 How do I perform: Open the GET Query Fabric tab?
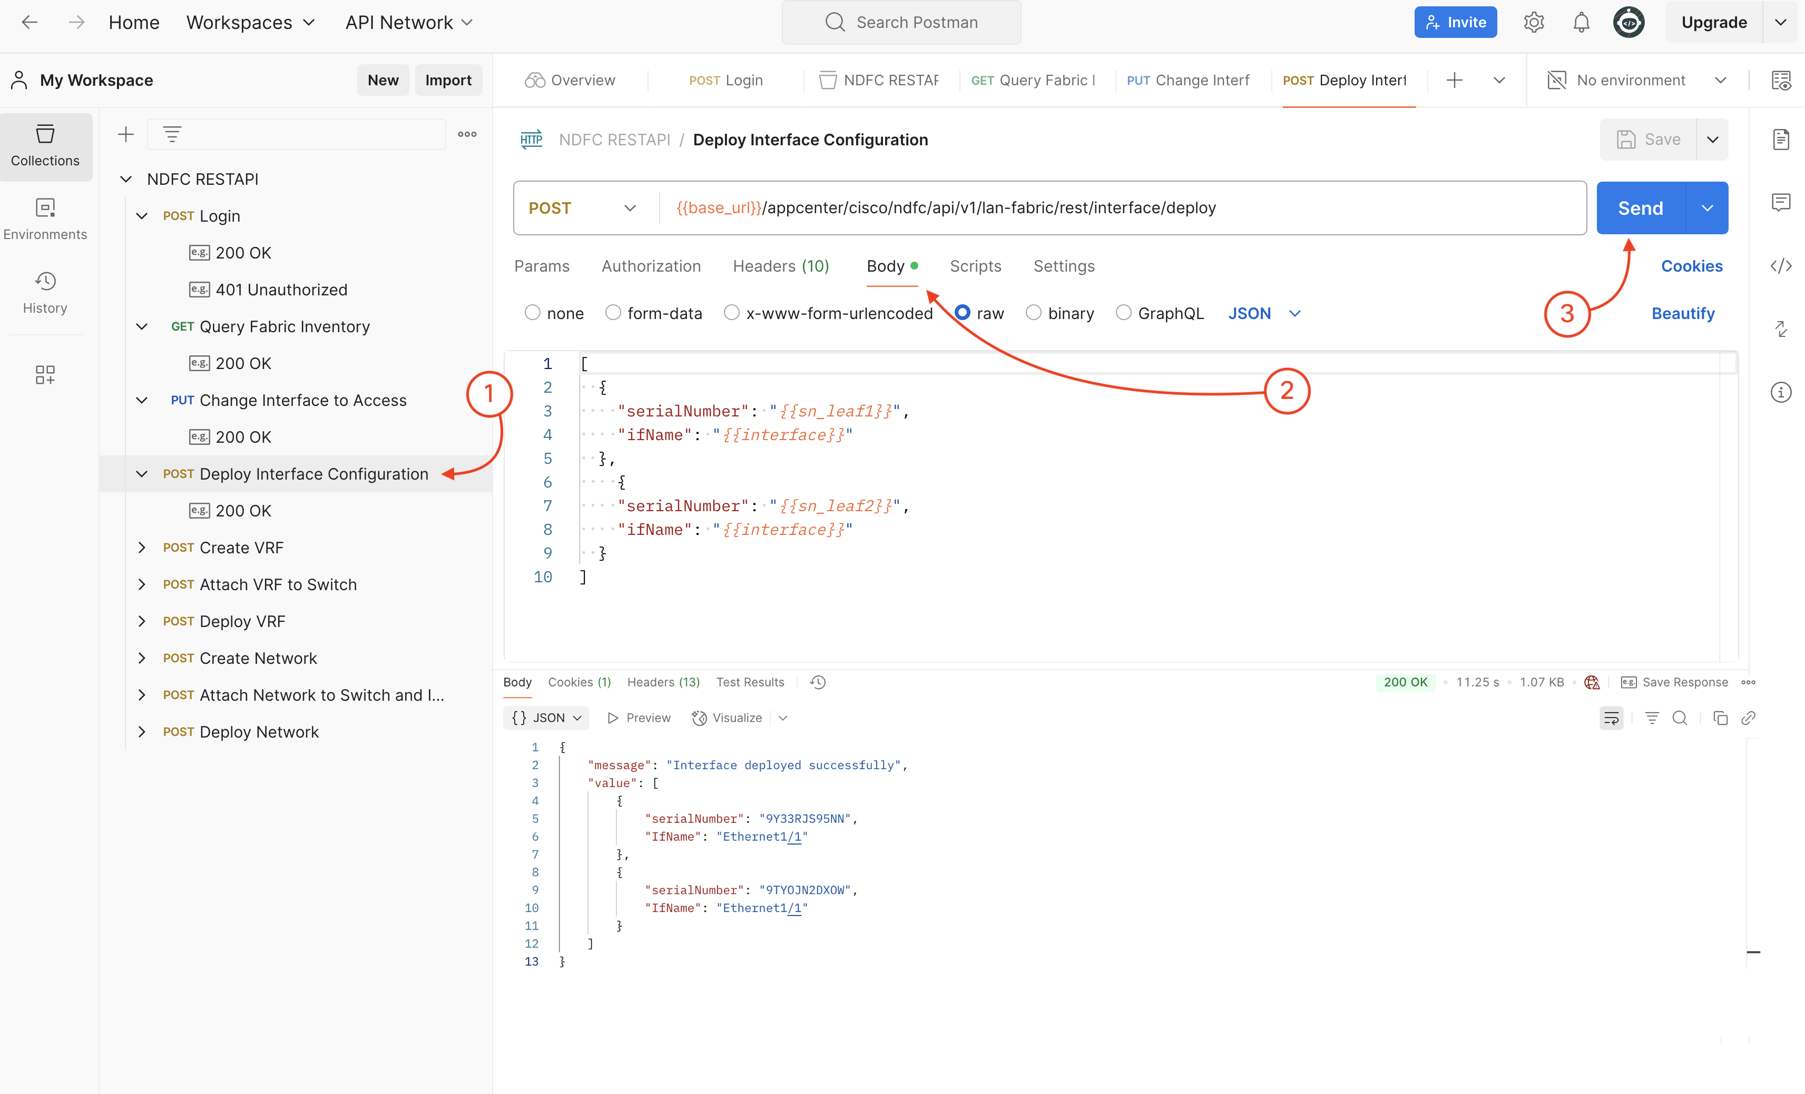click(x=1033, y=81)
